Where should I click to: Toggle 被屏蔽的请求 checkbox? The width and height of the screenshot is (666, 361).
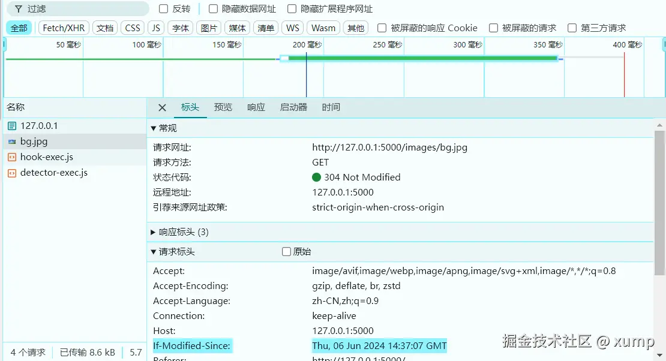pyautogui.click(x=493, y=28)
